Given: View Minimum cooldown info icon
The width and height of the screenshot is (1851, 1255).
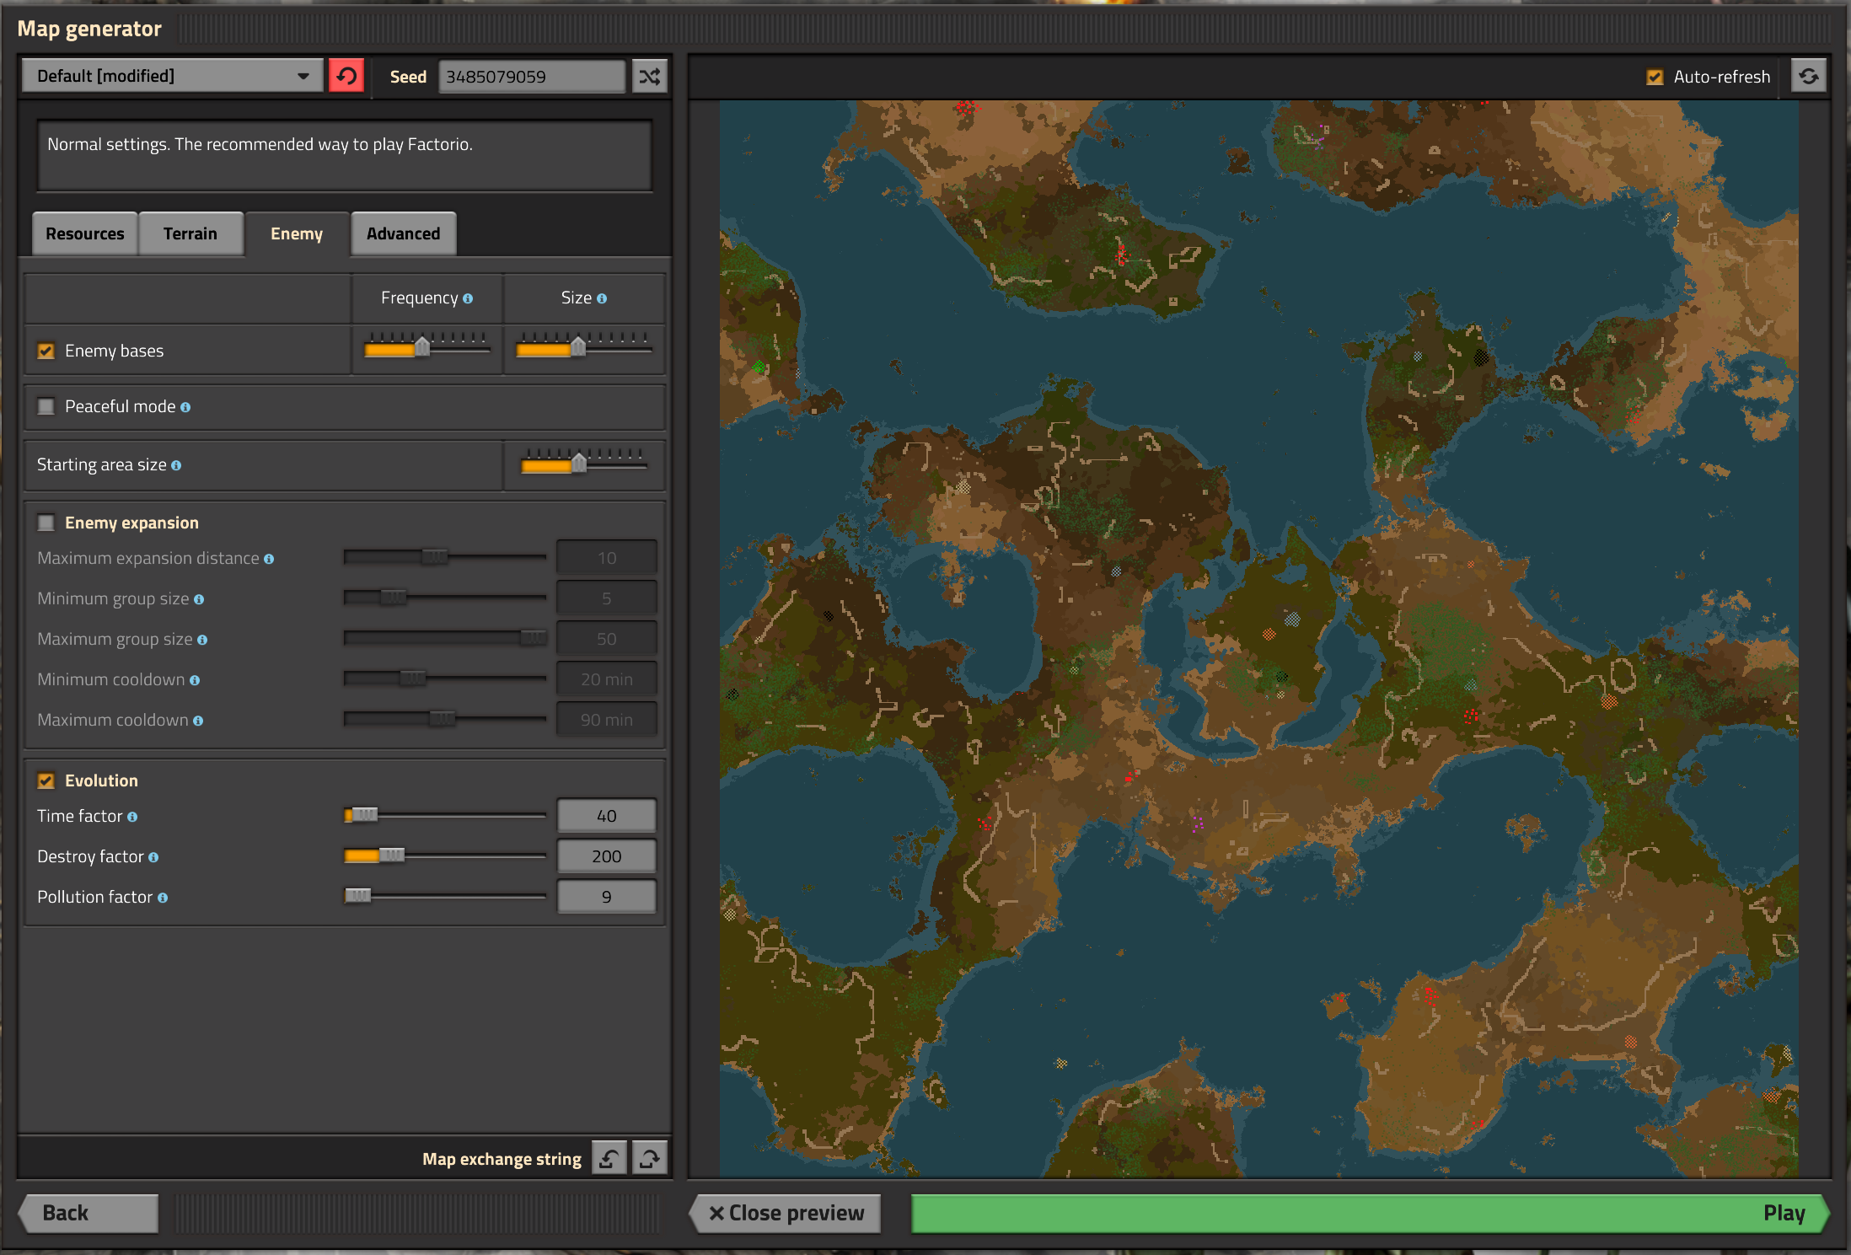Looking at the screenshot, I should tap(195, 680).
